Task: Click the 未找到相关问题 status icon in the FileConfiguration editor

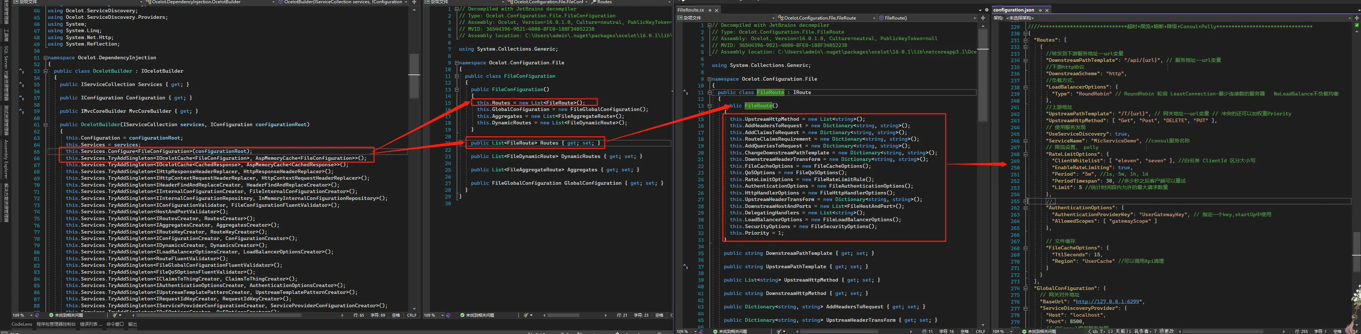Action: click(462, 316)
